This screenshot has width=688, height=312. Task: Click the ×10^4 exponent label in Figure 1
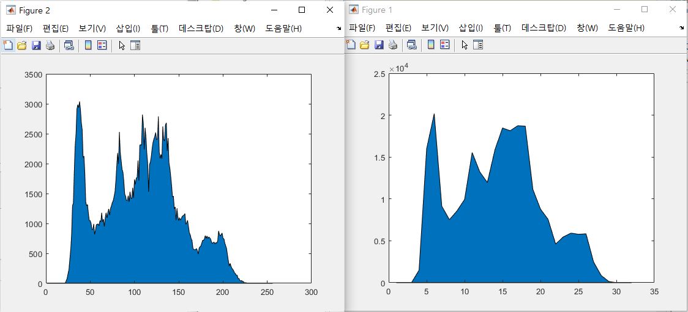click(x=398, y=68)
